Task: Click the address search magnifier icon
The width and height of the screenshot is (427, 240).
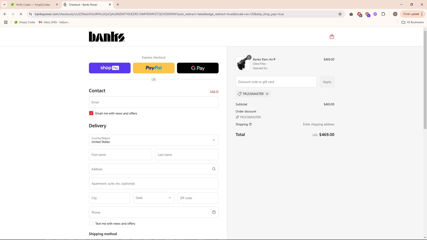Action: click(x=214, y=169)
